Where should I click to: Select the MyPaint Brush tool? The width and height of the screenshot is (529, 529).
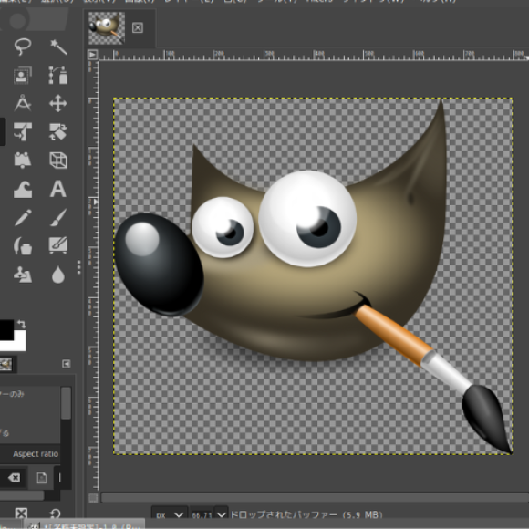[x=58, y=245]
